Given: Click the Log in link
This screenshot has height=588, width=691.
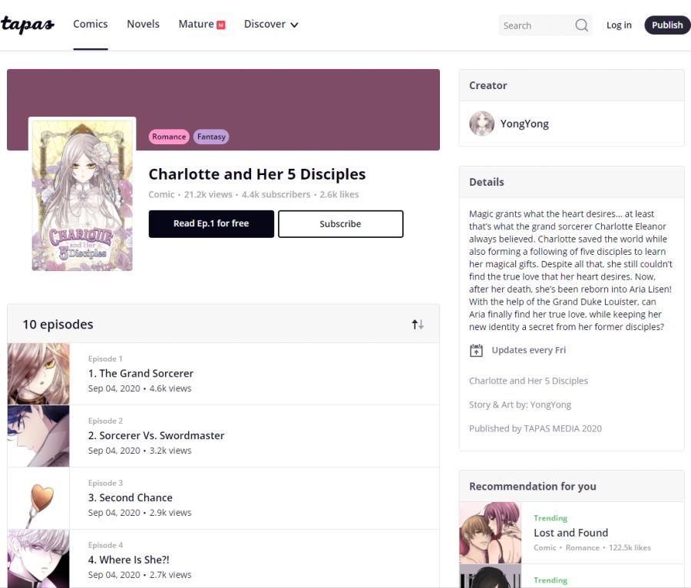Looking at the screenshot, I should pos(619,25).
